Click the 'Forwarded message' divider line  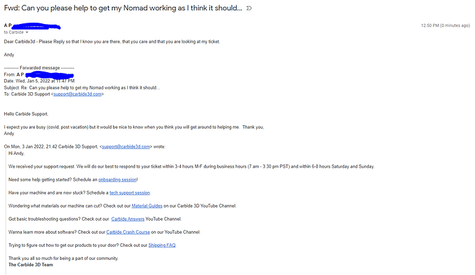(x=39, y=68)
